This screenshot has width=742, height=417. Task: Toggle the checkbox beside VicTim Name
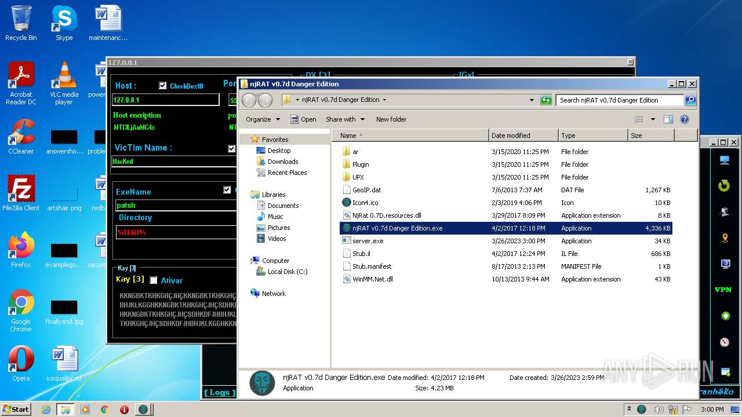tap(232, 148)
